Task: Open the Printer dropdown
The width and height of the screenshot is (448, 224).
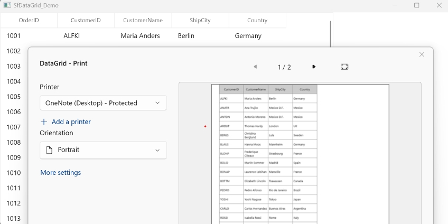Action: point(103,103)
